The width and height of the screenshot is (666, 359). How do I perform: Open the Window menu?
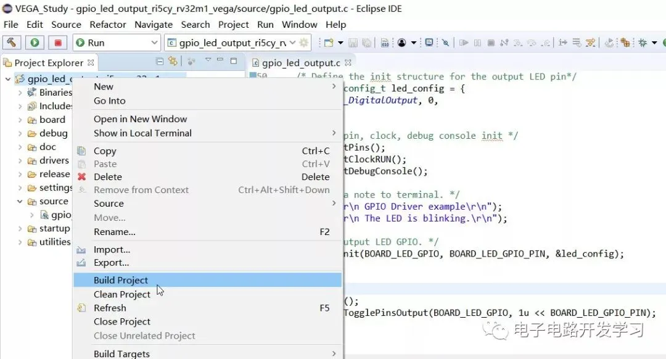300,25
